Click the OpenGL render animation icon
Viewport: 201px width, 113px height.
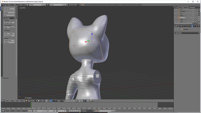[x=93, y=101]
